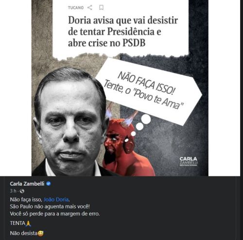The width and height of the screenshot is (243, 240).
Task: Open the João Doria tagged link
Action: pyautogui.click(x=56, y=200)
